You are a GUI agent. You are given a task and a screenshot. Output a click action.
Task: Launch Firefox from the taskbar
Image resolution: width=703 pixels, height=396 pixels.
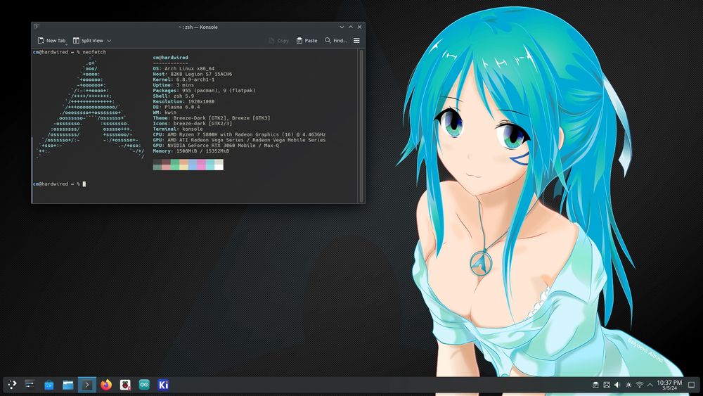106,385
